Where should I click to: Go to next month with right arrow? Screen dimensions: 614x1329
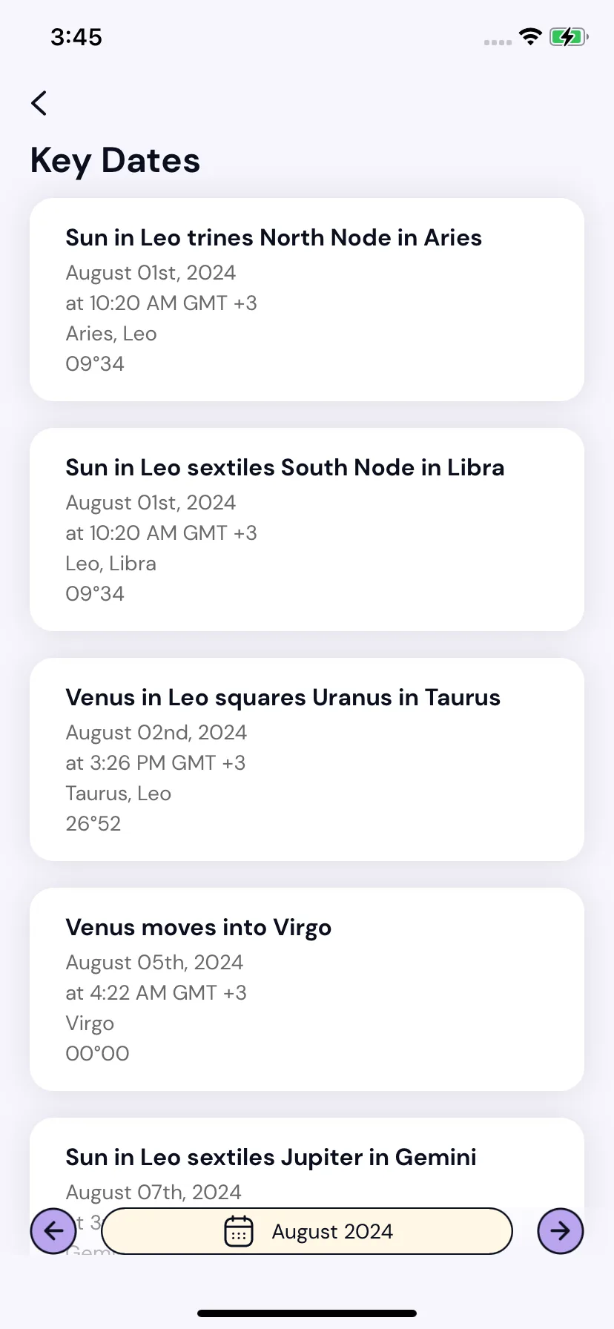tap(561, 1231)
